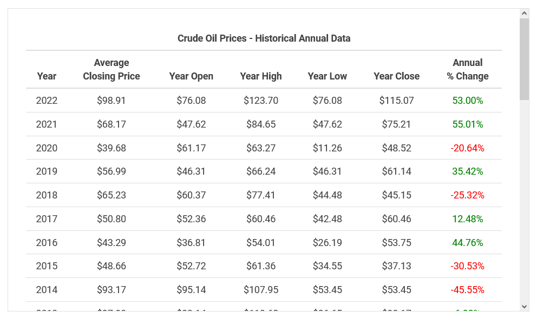Click the Year Open column header
This screenshot has height=325, width=543.
[191, 76]
